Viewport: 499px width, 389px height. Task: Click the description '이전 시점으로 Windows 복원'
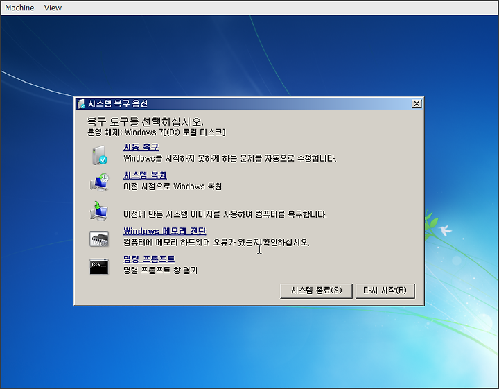[x=173, y=187]
